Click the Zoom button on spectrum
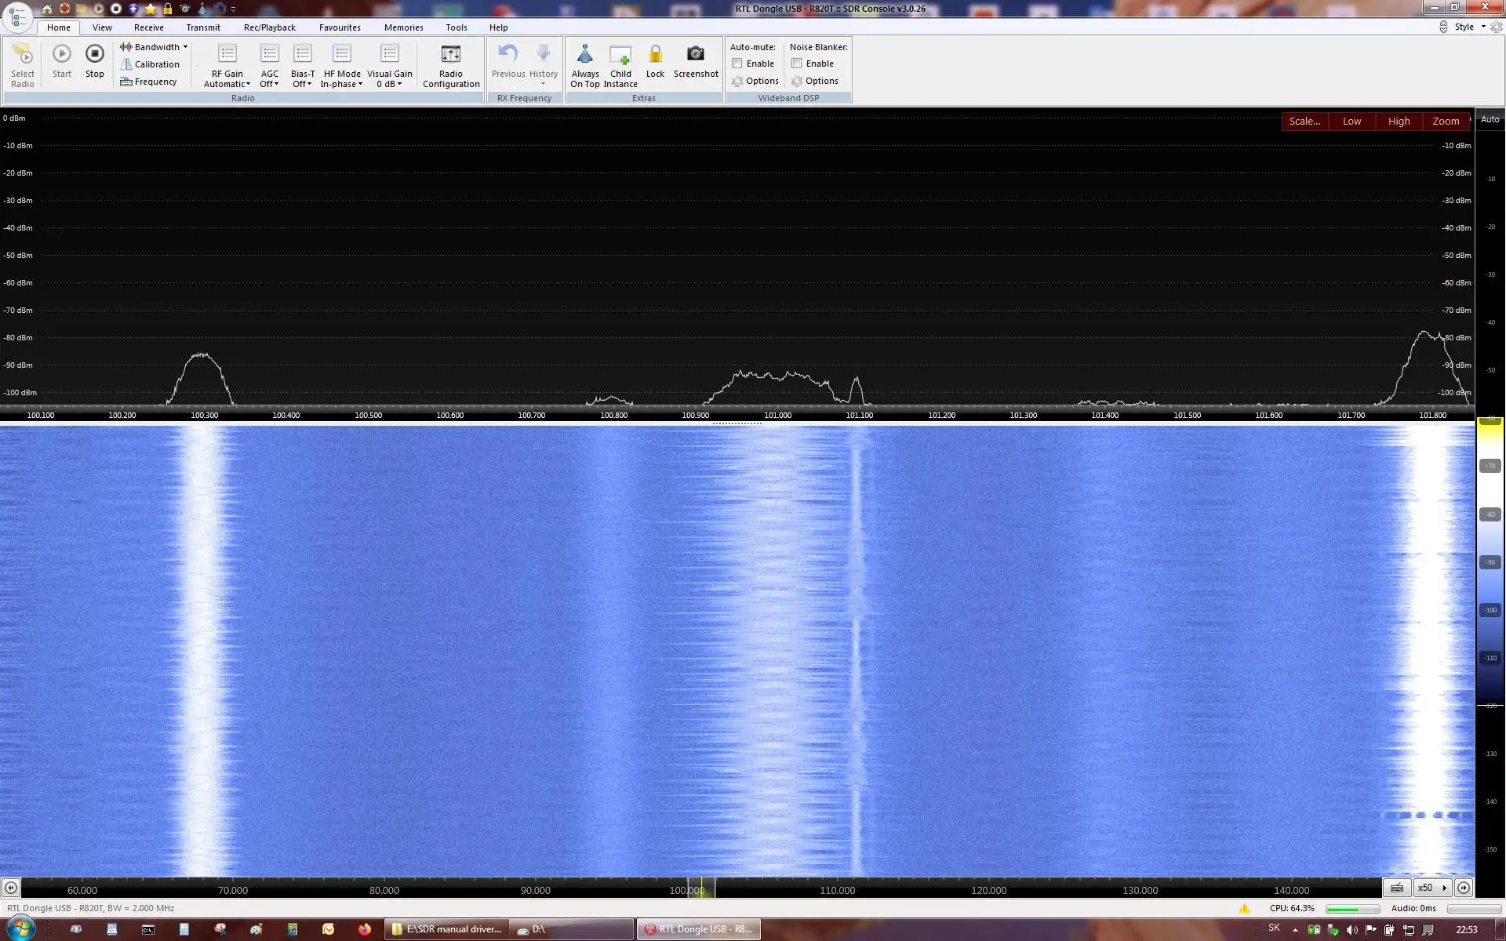Image resolution: width=1506 pixels, height=941 pixels. click(x=1445, y=122)
